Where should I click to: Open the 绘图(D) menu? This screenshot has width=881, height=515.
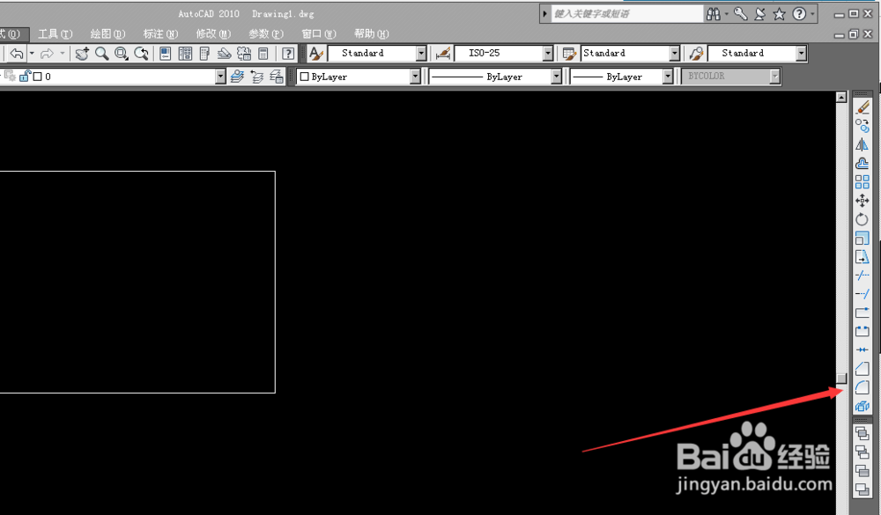tap(107, 34)
